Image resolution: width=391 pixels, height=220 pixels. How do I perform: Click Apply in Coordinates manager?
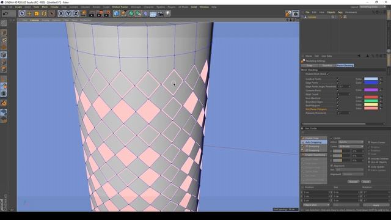pyautogui.click(x=376, y=205)
